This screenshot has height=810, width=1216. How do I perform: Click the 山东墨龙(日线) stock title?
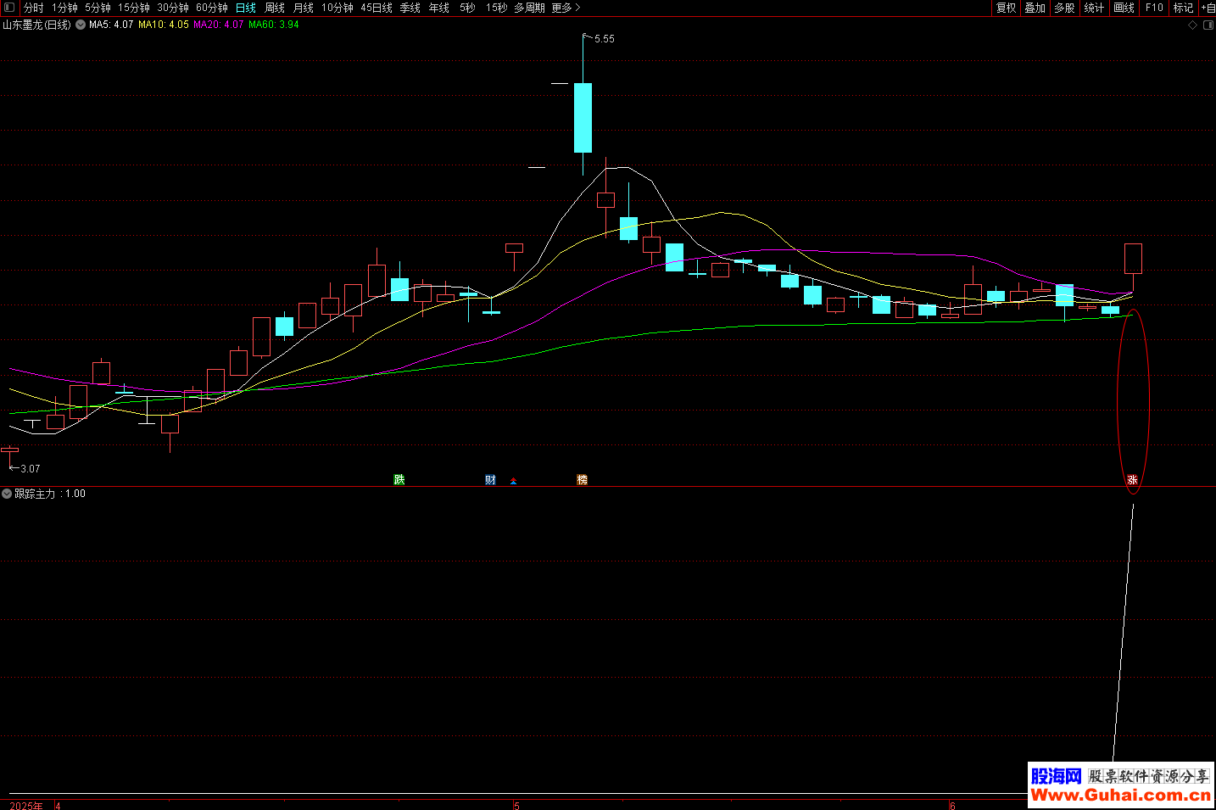(x=36, y=25)
